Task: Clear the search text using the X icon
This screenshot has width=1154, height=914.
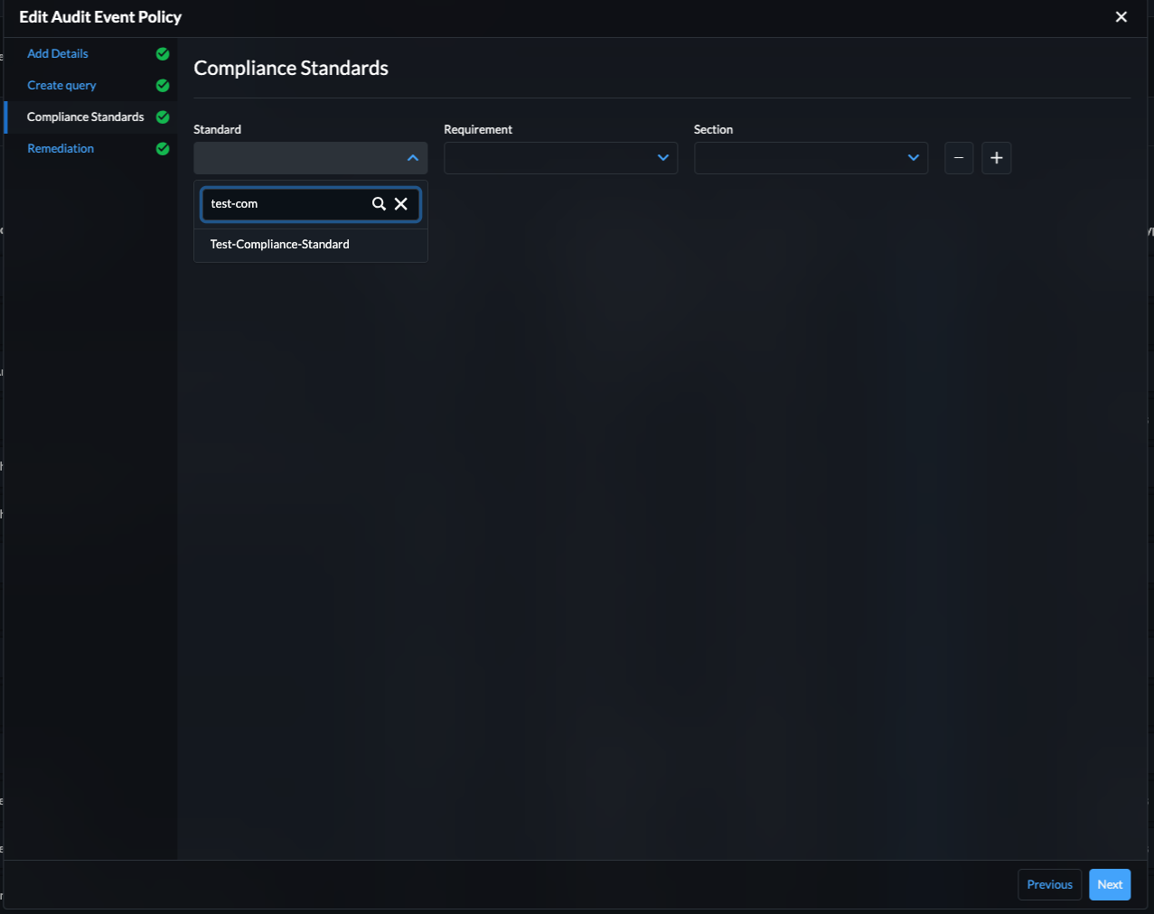Action: 401,203
